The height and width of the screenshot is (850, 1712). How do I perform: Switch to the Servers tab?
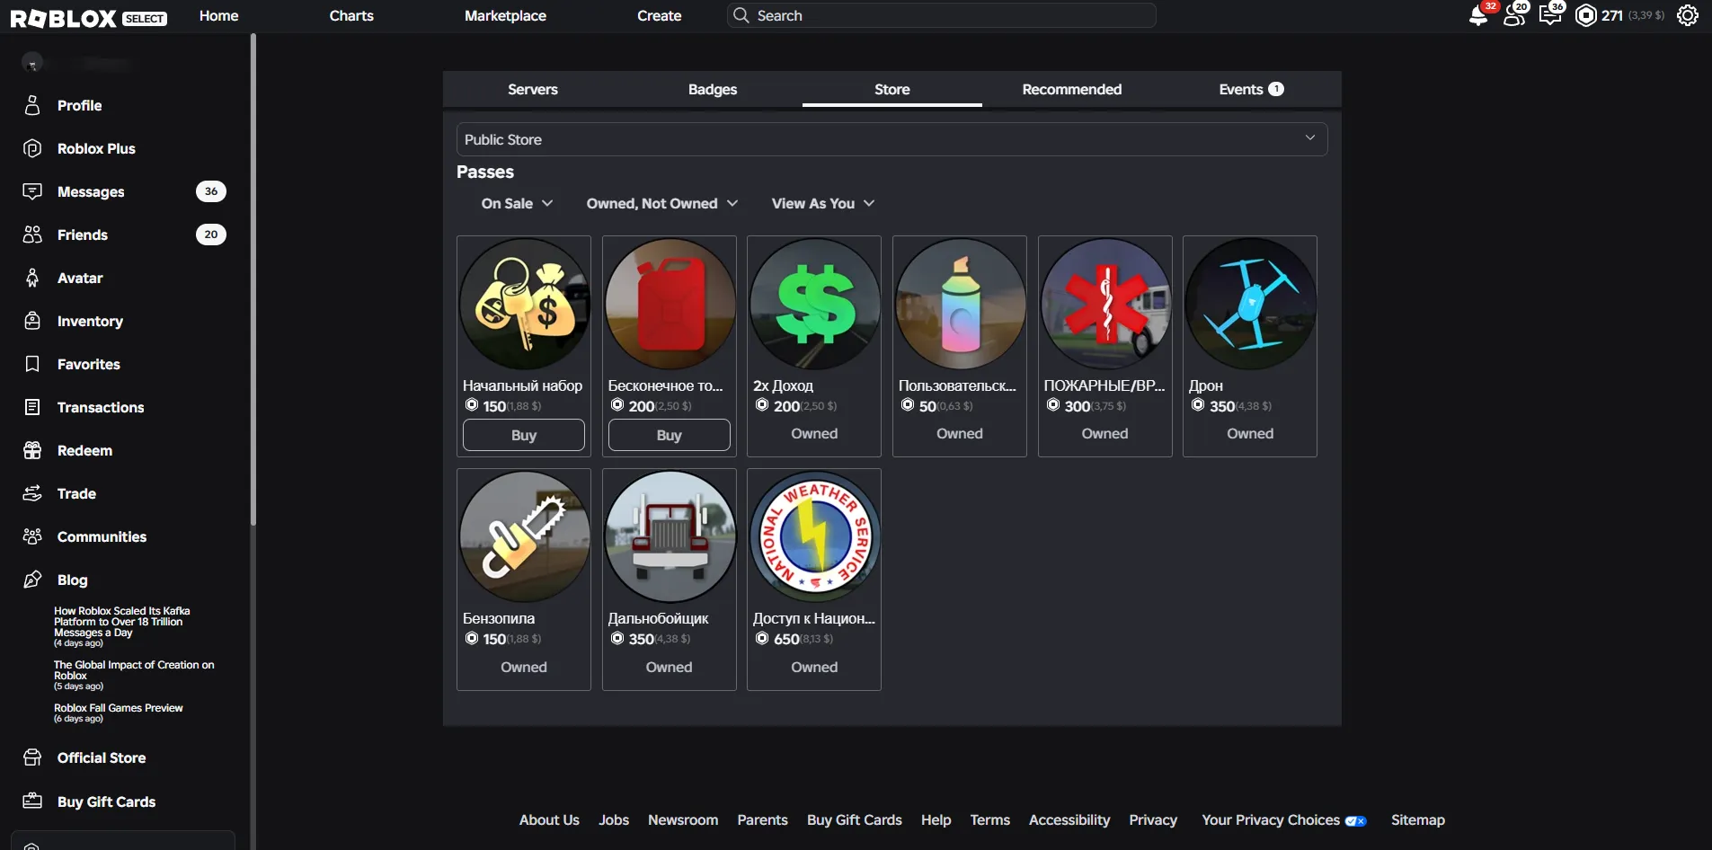(x=533, y=89)
